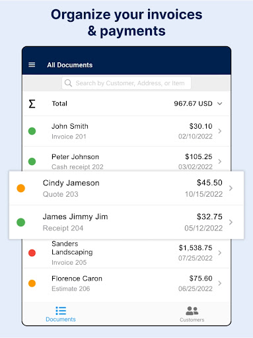This screenshot has width=253, height=338.
Task: Open Peter Johnson Cash receipt chevron
Action: click(x=220, y=162)
